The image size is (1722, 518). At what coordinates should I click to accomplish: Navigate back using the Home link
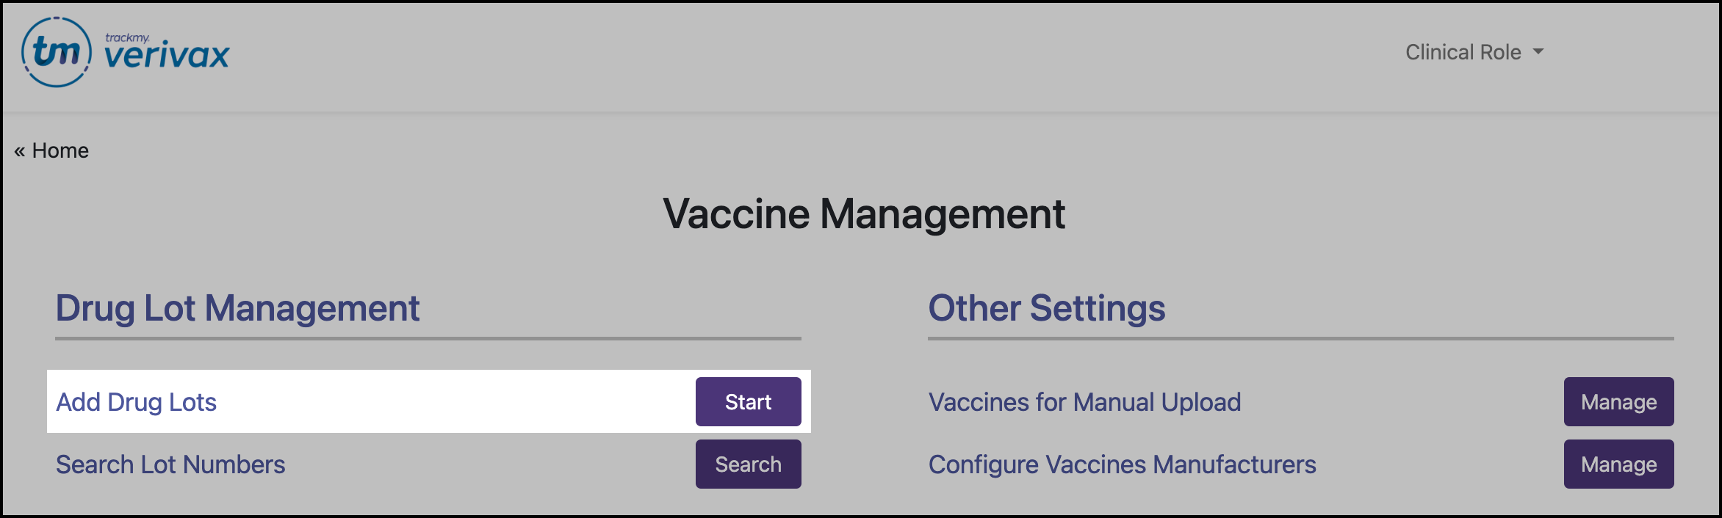[x=62, y=150]
